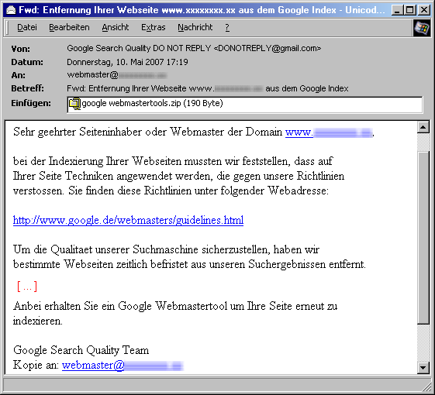Open the ? help menu
Viewport: 435px width, 395px height.
point(227,27)
